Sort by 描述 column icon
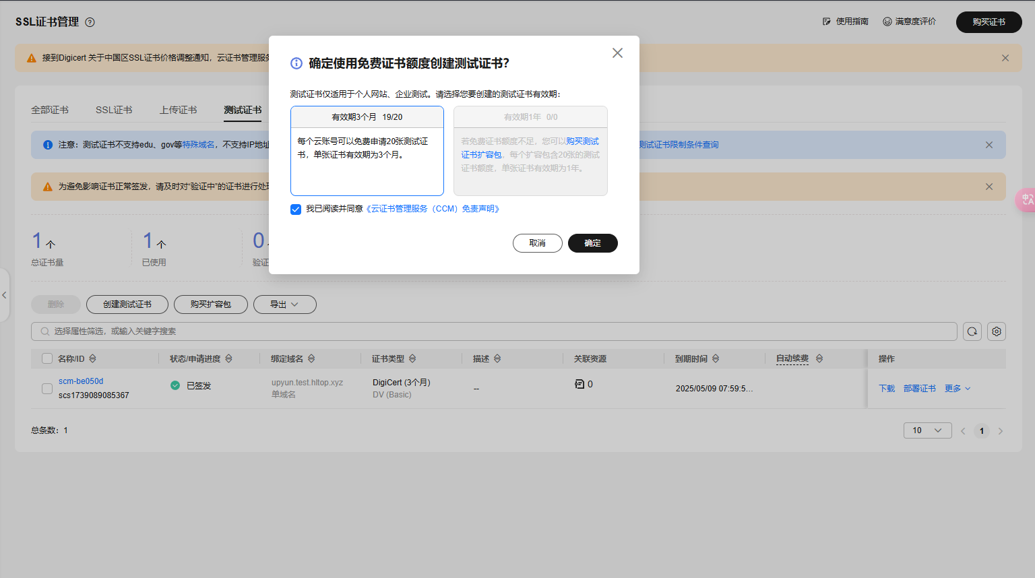This screenshot has height=578, width=1035. click(497, 359)
